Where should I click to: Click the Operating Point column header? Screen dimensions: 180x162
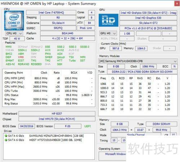[x=14, y=73]
